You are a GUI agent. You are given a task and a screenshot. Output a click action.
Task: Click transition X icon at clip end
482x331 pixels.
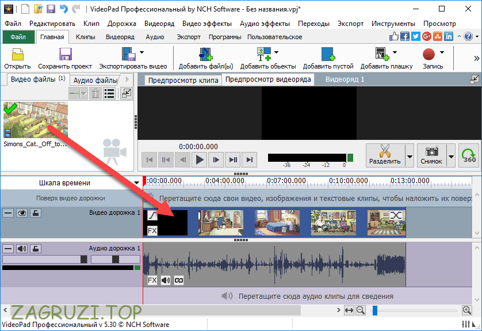click(396, 215)
